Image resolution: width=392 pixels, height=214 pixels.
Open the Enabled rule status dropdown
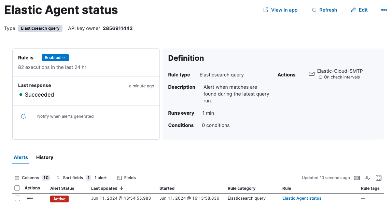[x=55, y=57]
